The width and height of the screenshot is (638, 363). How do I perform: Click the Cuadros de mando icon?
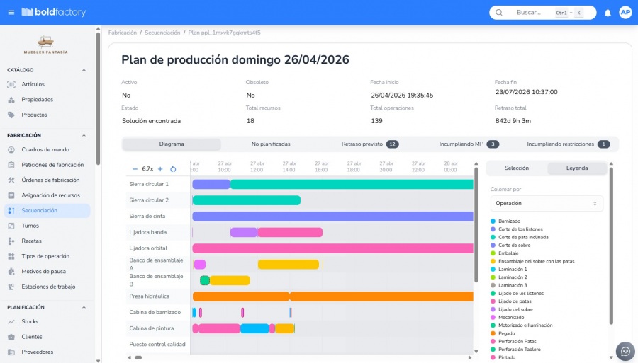click(11, 150)
